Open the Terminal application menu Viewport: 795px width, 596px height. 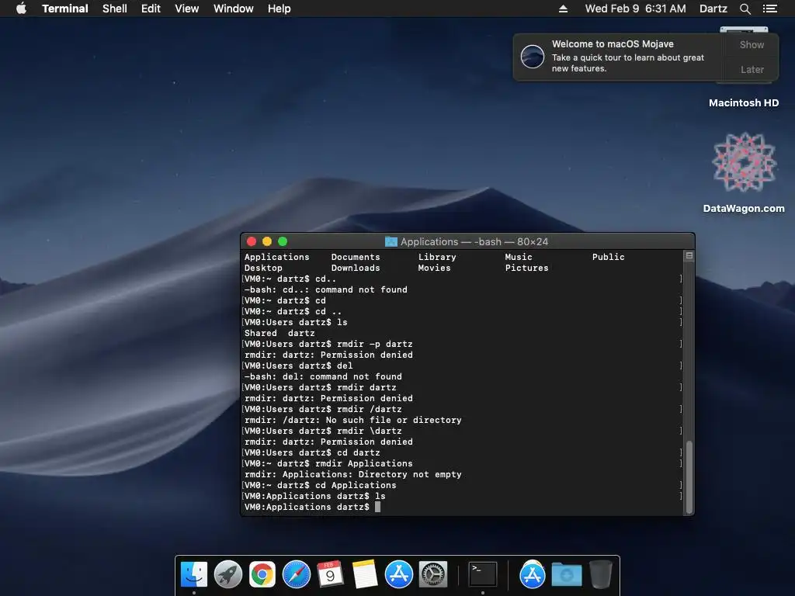pyautogui.click(x=65, y=9)
